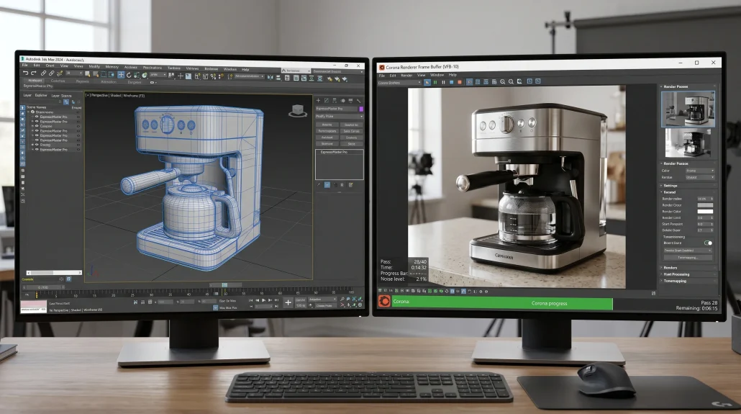Zoom in with the magnifier plus in Corona
The height and width of the screenshot is (414, 741).
click(x=502, y=82)
